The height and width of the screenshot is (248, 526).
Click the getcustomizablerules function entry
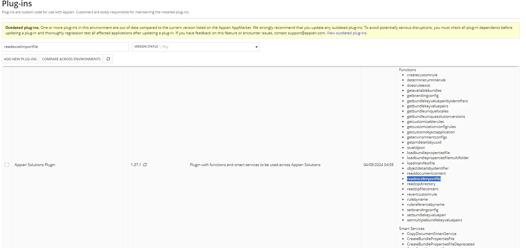click(425, 122)
